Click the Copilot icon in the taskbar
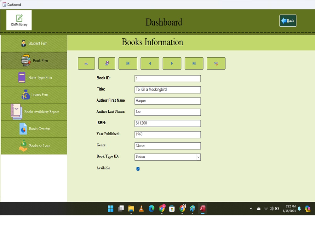 pyautogui.click(x=307, y=209)
